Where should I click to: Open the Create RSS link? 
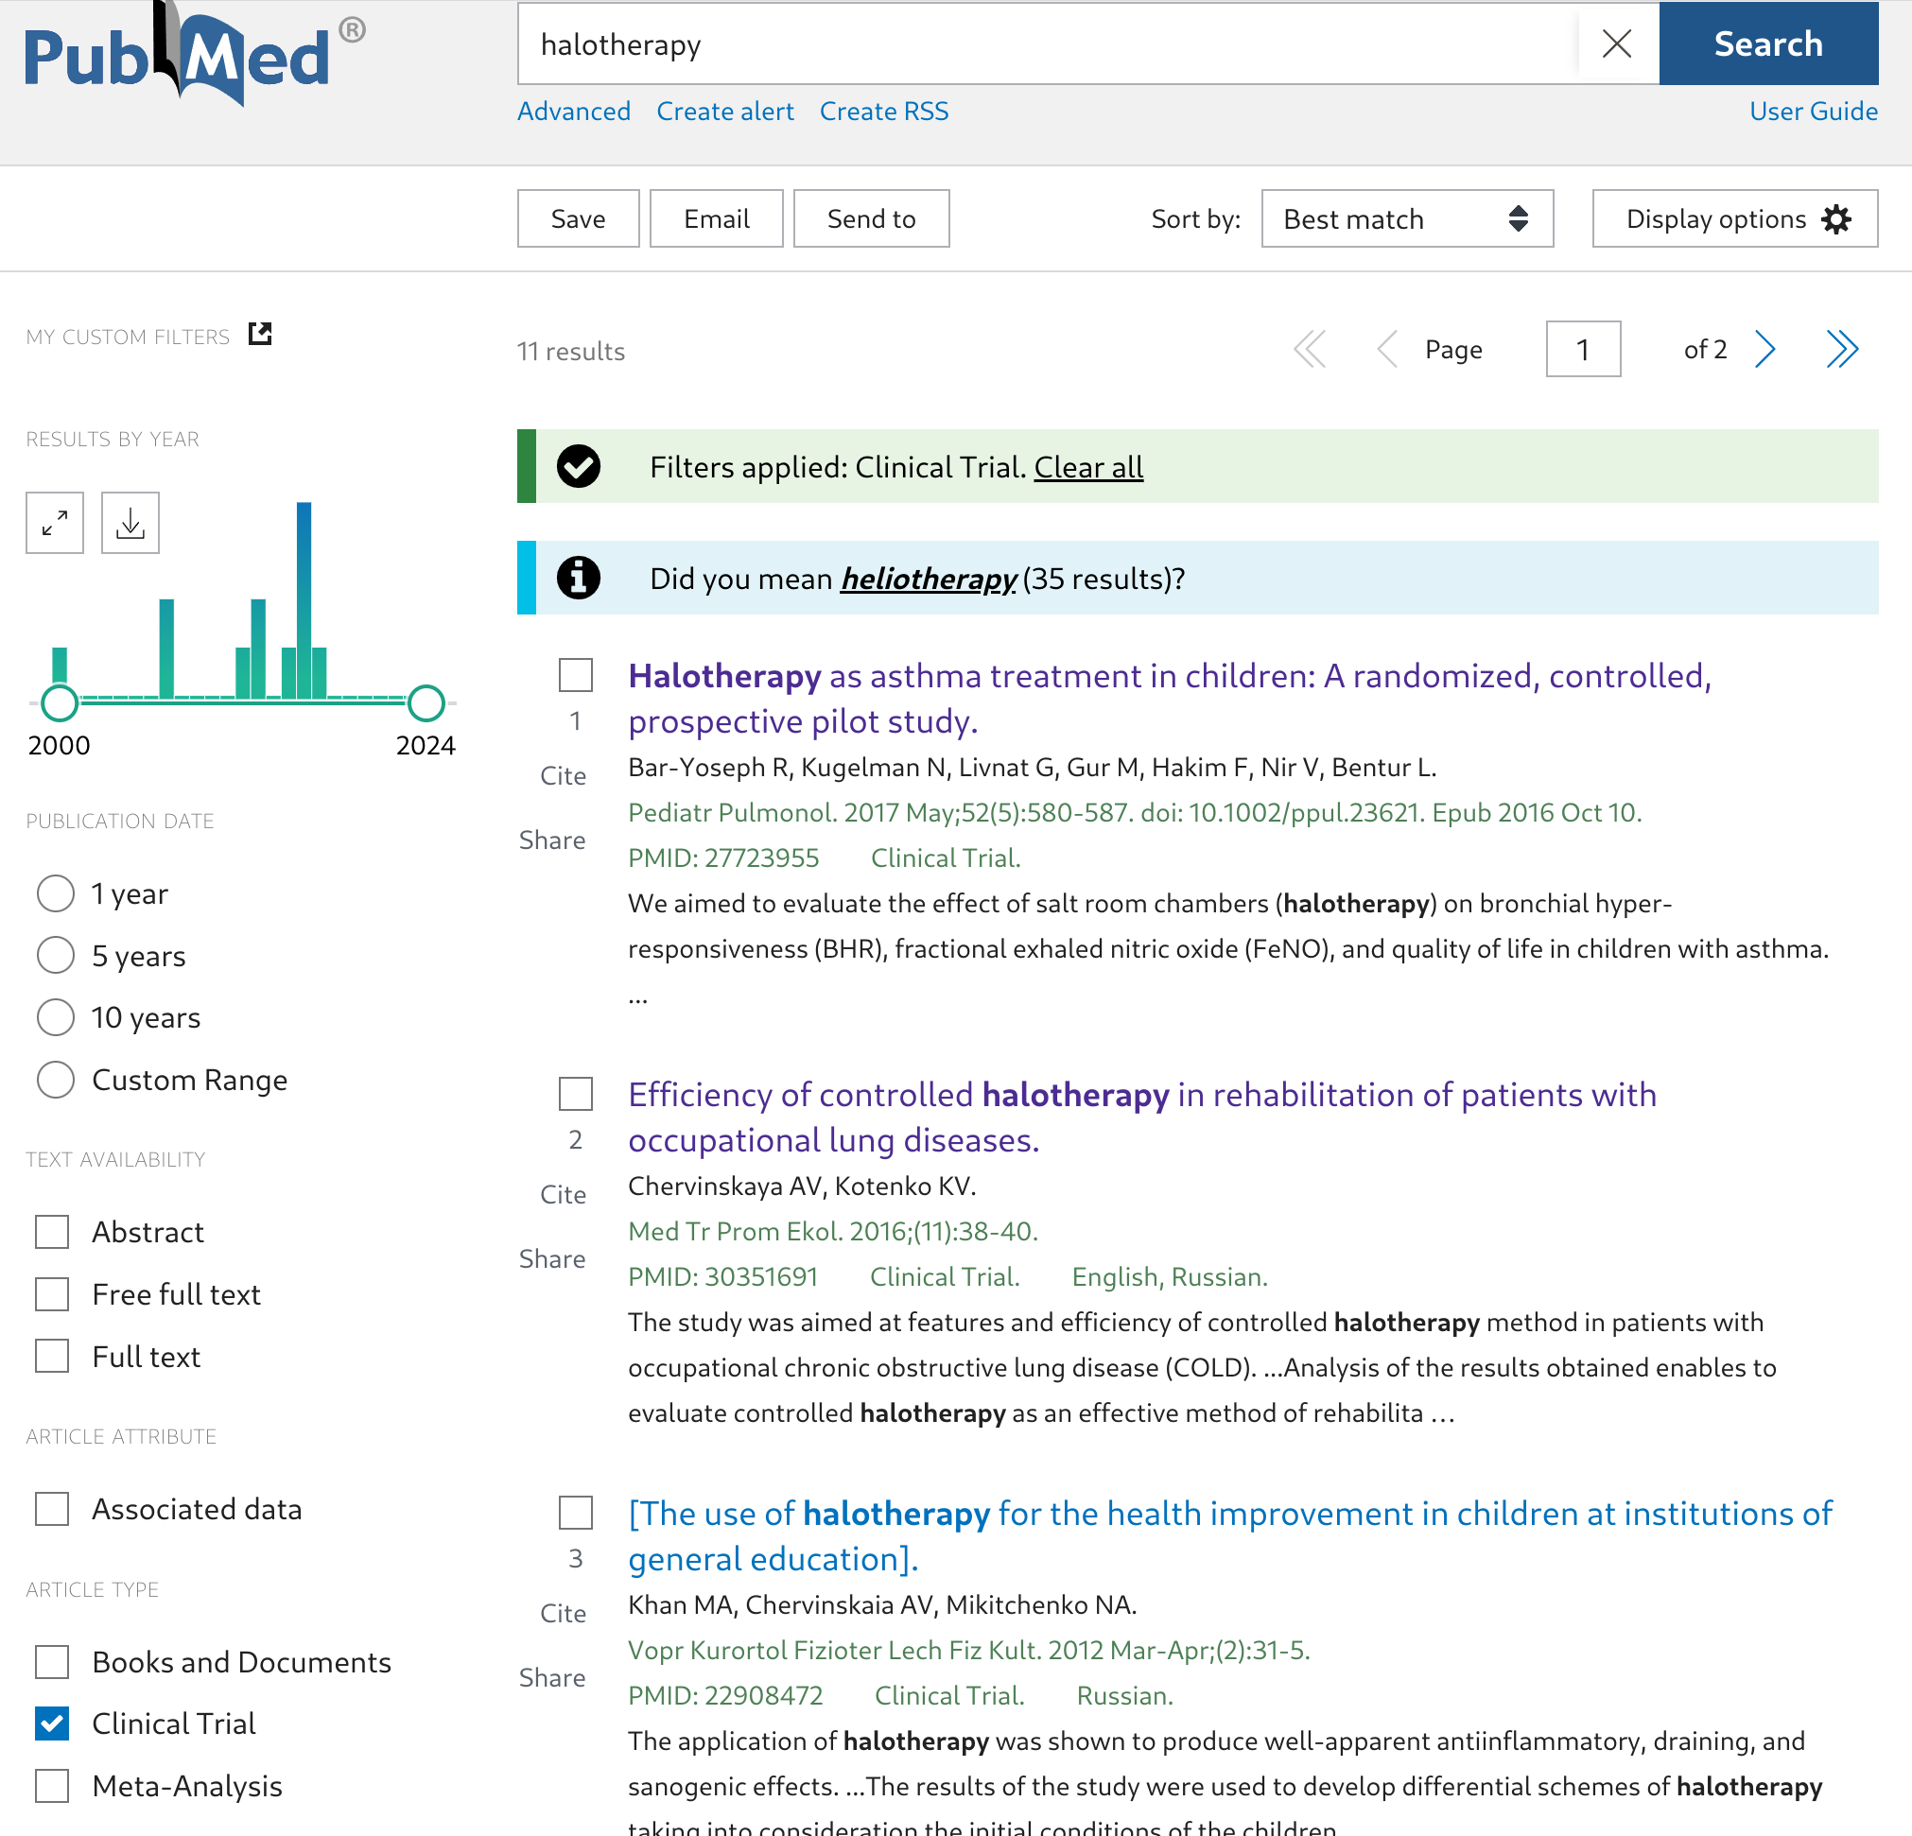click(x=884, y=112)
